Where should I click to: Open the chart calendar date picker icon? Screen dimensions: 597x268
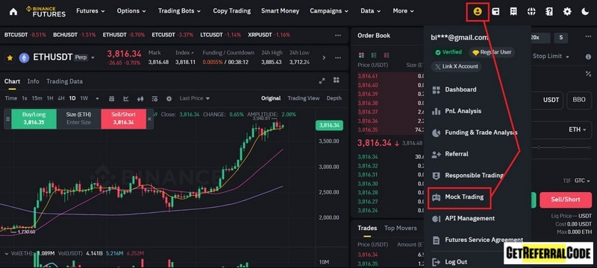pyautogui.click(x=111, y=99)
